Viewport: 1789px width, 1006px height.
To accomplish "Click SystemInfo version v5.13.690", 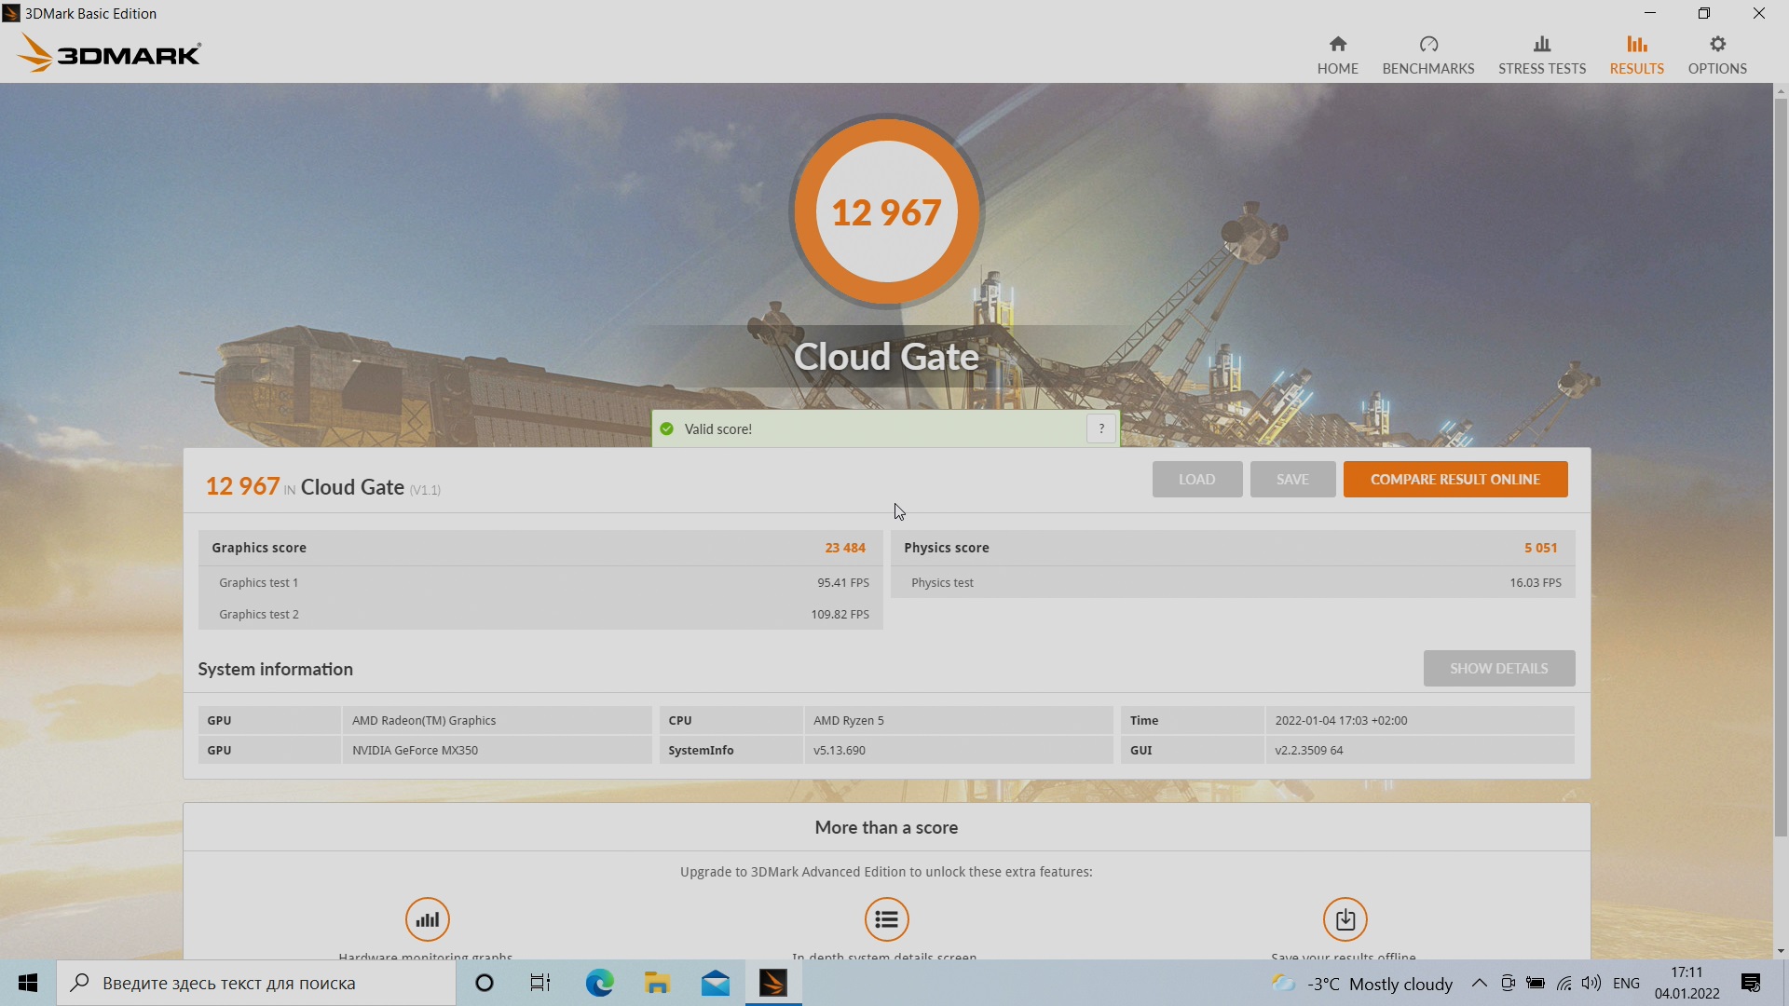I will (958, 750).
